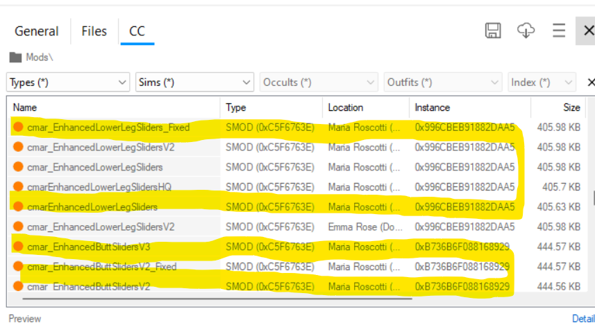
Task: Expand the Occults (*) filter dropdown
Action: click(x=319, y=82)
